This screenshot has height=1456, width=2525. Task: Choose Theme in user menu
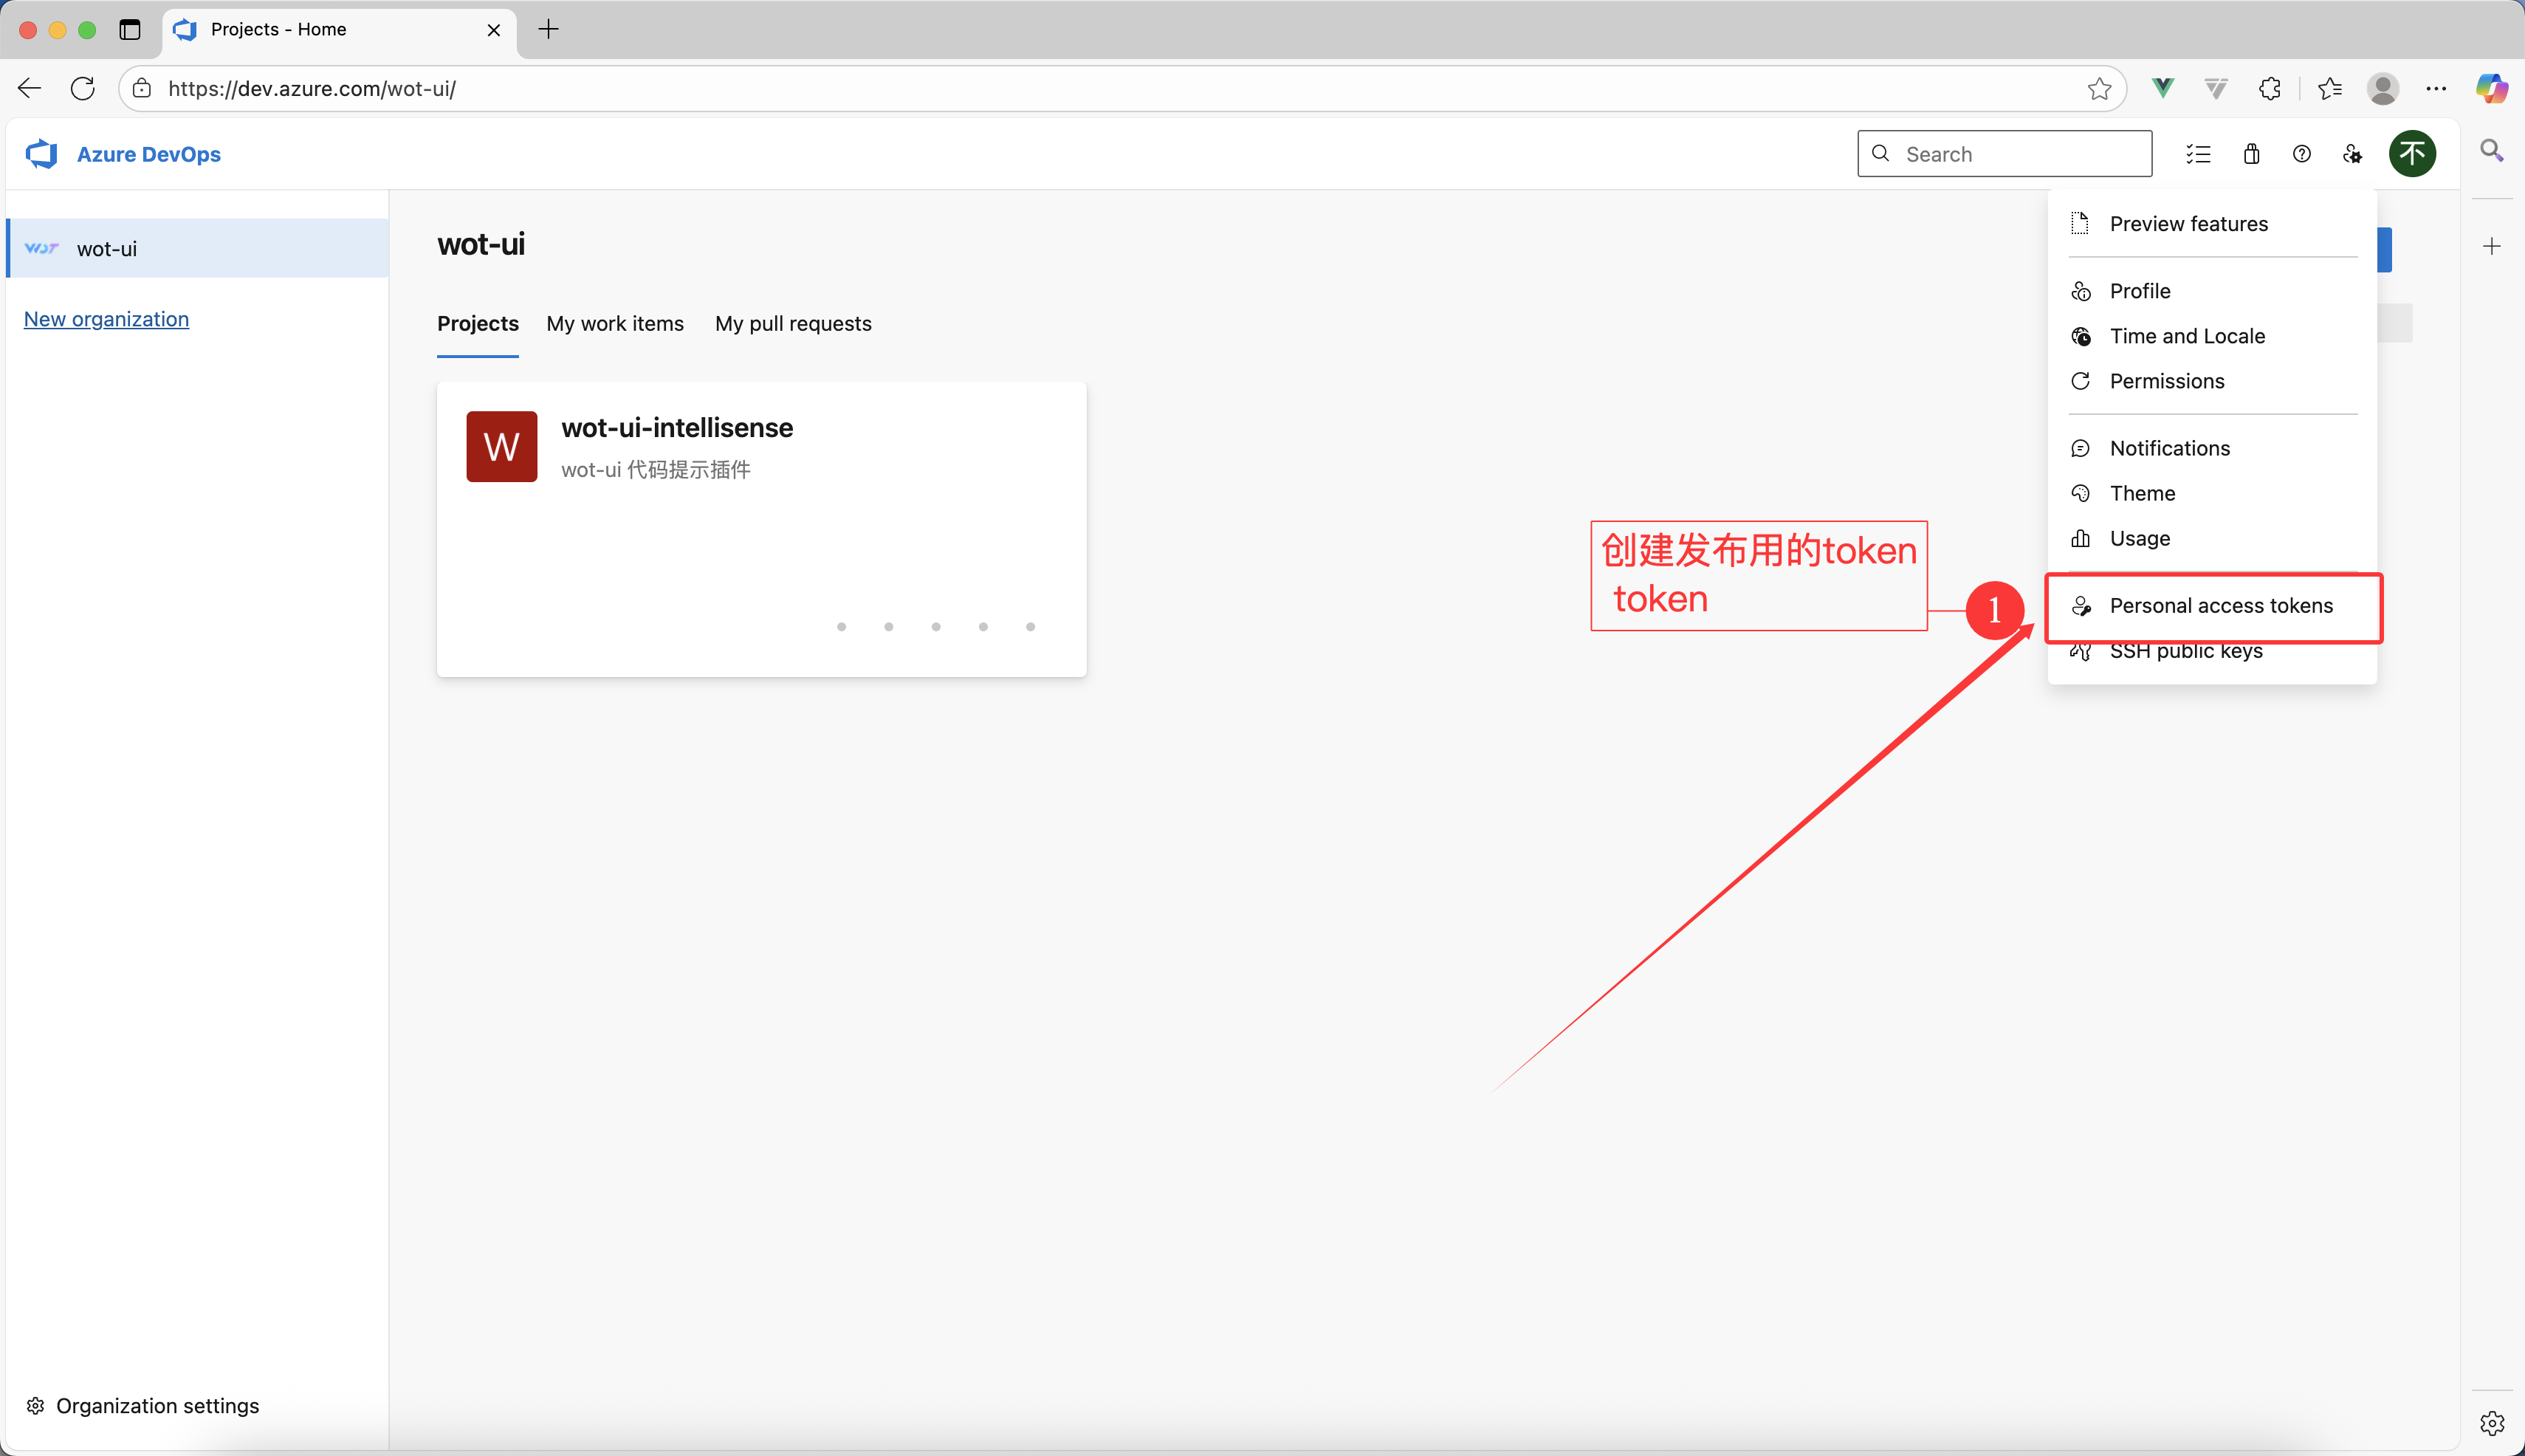point(2142,493)
